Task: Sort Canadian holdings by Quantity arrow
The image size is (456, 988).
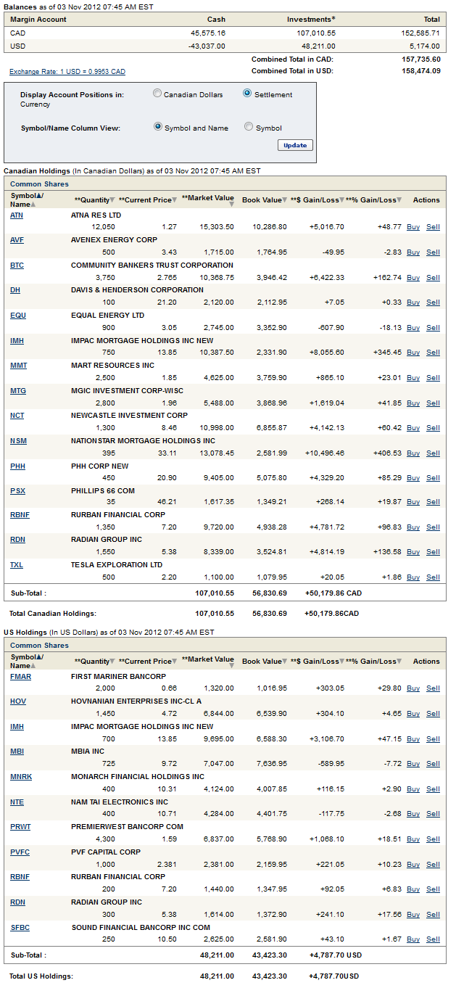Action: coord(112,200)
